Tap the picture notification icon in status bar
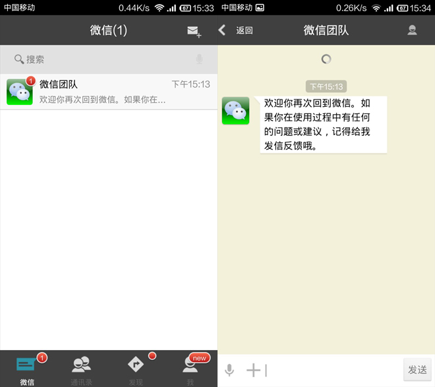Screen dimensions: 435x387 (260, 7)
